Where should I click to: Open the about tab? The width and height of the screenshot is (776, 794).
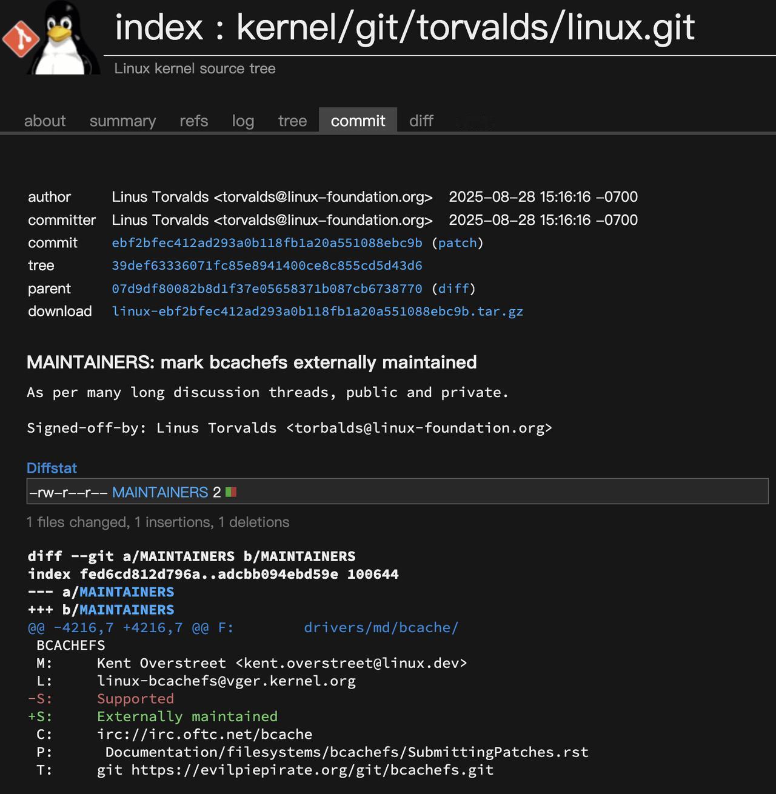click(45, 121)
